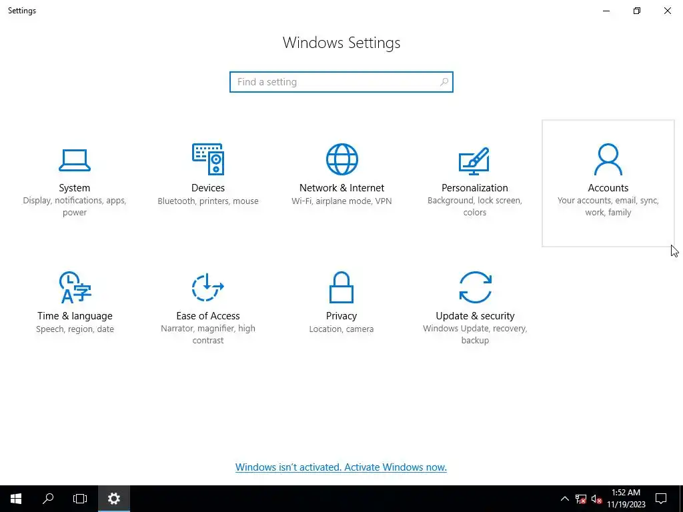Open the System settings laptop icon
Screen dimensions: 683x512
pyautogui.click(x=75, y=160)
